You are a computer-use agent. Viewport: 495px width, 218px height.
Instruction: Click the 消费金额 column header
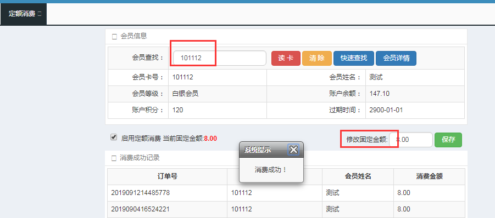click(x=429, y=176)
